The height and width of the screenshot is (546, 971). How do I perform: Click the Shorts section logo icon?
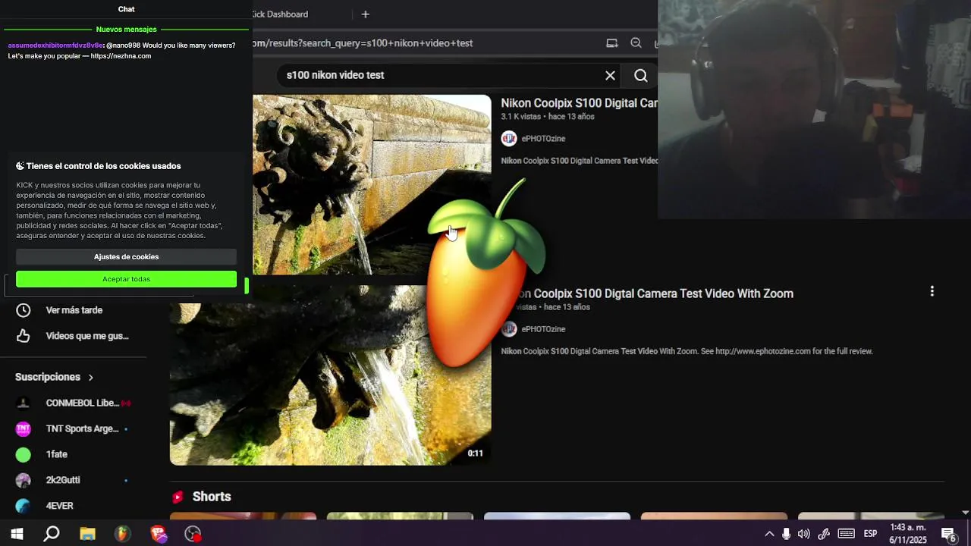(178, 497)
